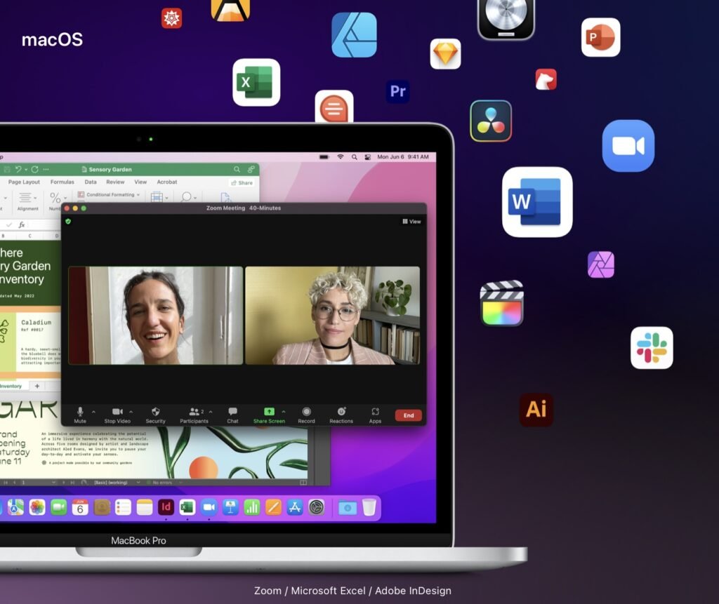Open the Calendar app in the Dock
This screenshot has width=719, height=604.
click(x=80, y=507)
